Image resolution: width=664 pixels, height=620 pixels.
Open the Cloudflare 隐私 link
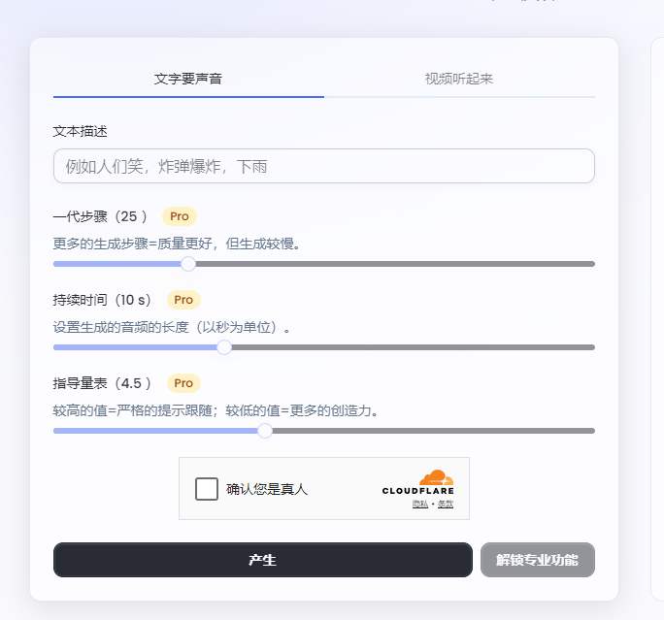(x=420, y=504)
